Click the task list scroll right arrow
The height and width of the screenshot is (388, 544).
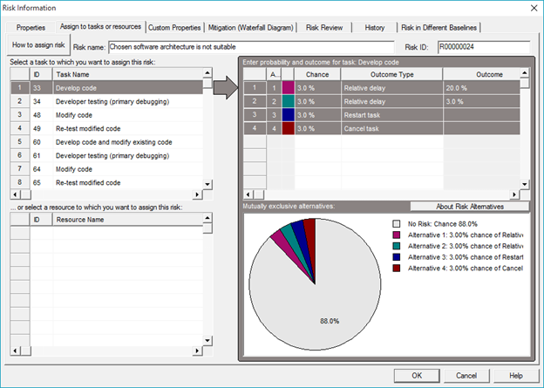(197, 194)
